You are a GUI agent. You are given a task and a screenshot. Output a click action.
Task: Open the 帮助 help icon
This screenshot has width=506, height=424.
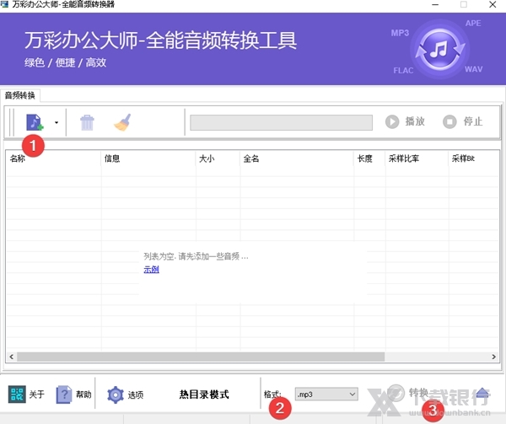(64, 394)
